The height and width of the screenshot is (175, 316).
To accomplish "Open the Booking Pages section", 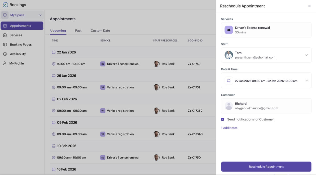I will tap(21, 44).
